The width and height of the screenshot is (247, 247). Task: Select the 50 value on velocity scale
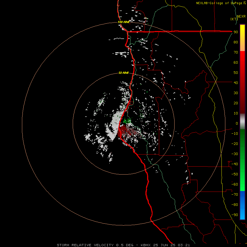pos(236,73)
